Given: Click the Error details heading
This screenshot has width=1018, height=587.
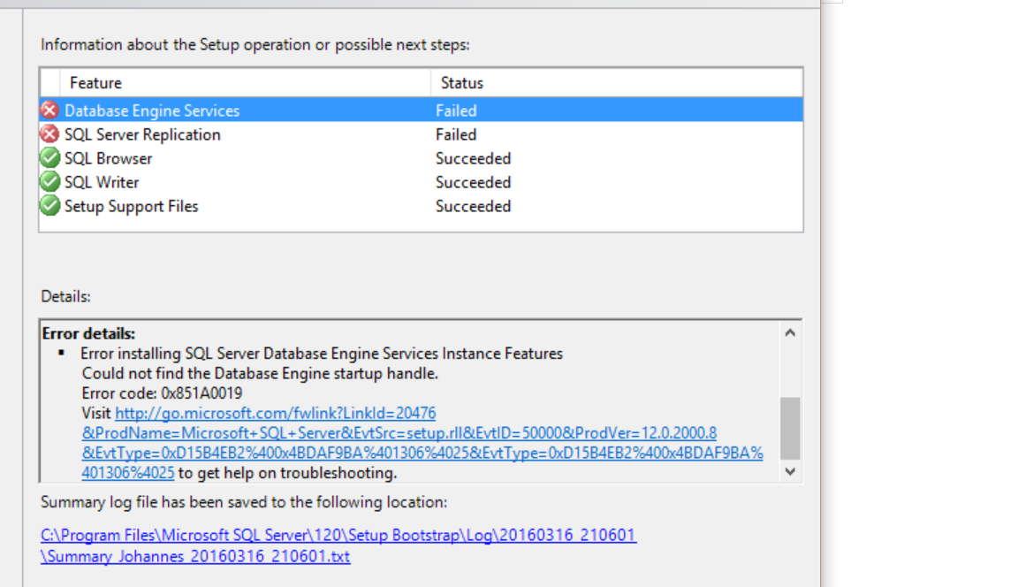Looking at the screenshot, I should point(88,334).
